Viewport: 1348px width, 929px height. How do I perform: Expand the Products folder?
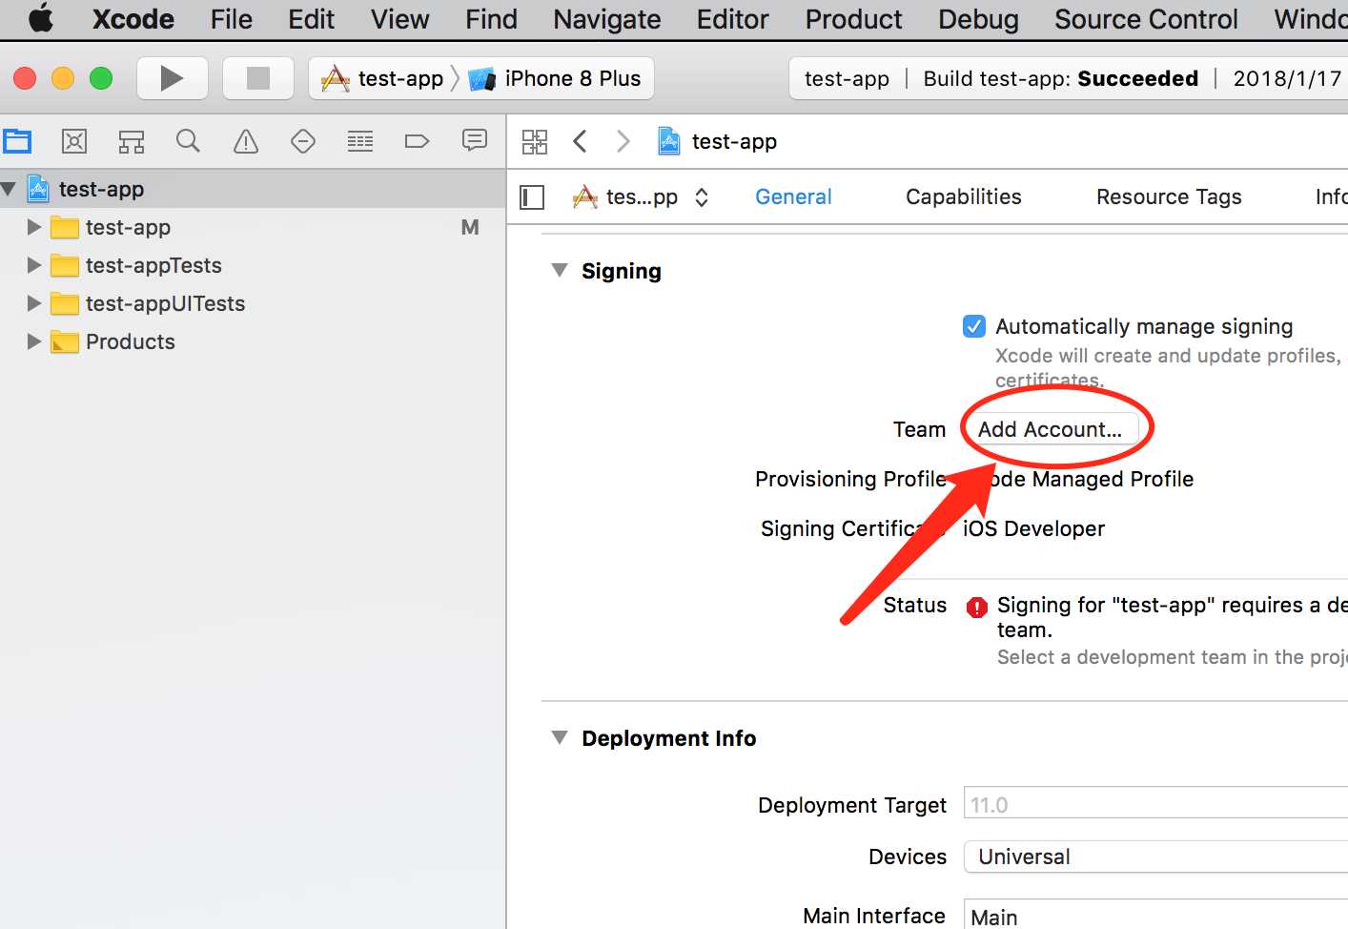point(34,341)
